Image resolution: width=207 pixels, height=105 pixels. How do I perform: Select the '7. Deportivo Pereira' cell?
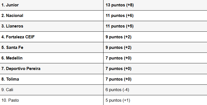[x=52, y=69]
